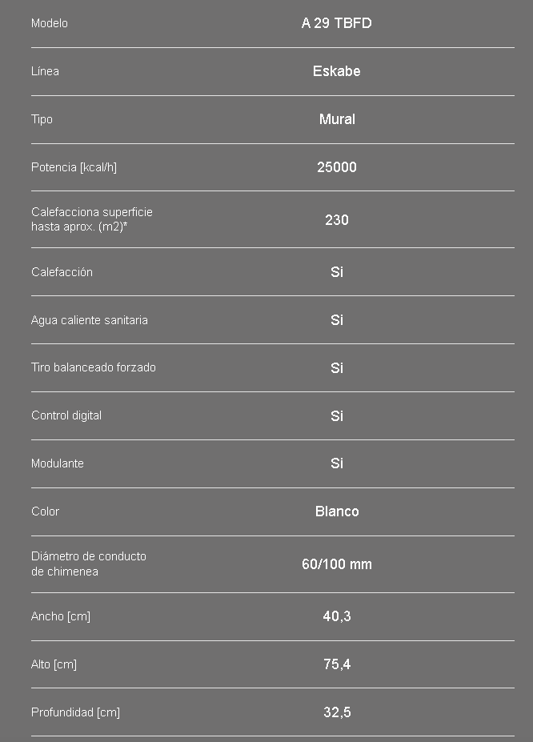Click Si value for Tiro balanceado forzado
This screenshot has width=533, height=742.
[336, 367]
